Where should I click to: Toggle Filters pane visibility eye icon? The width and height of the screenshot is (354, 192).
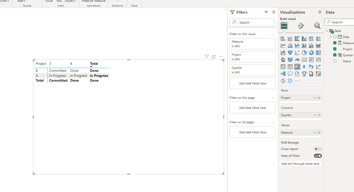click(x=266, y=12)
